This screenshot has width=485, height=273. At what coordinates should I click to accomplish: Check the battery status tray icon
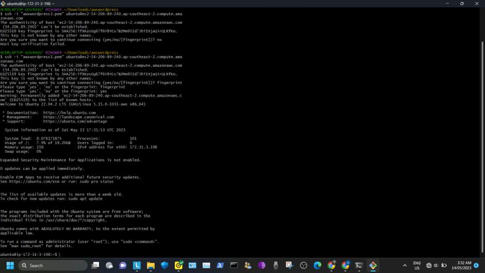(x=444, y=265)
